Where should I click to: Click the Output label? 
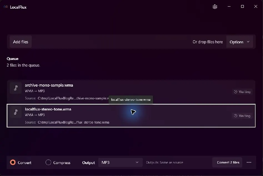[x=89, y=163]
